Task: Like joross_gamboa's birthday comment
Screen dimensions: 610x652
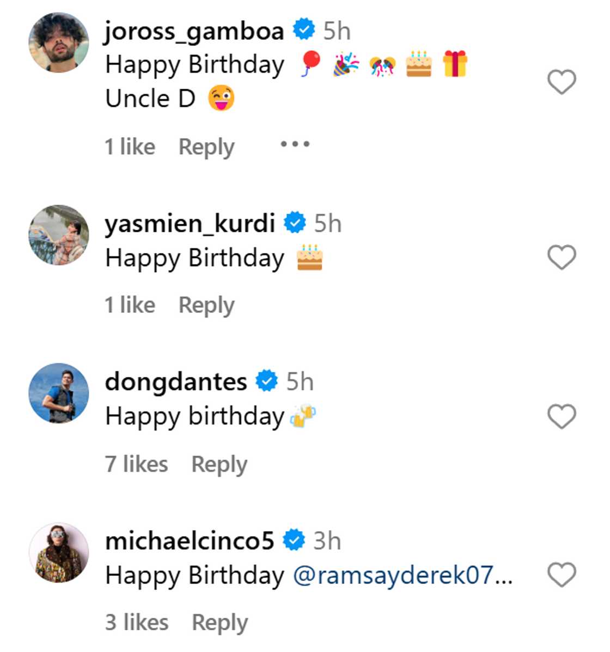Action: point(561,82)
